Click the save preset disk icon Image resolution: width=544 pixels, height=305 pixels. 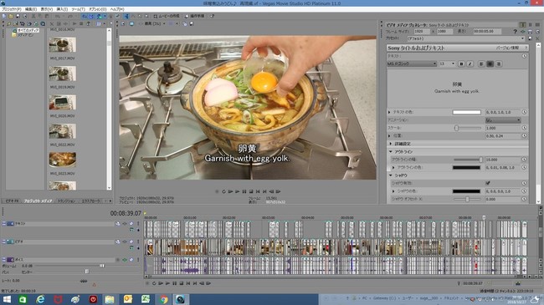tap(530, 38)
